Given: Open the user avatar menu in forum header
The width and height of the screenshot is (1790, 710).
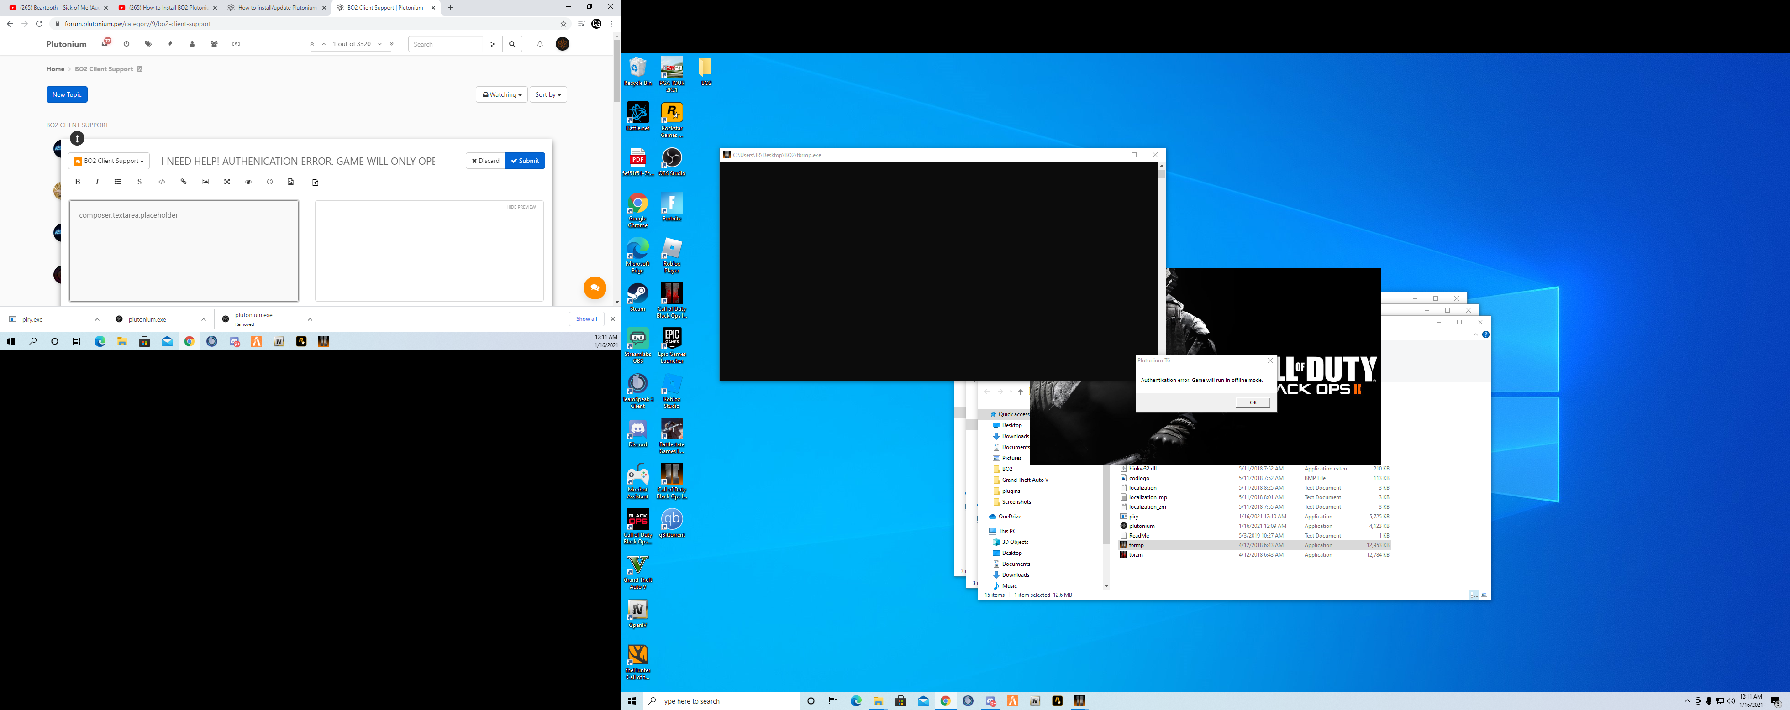Looking at the screenshot, I should pyautogui.click(x=563, y=44).
